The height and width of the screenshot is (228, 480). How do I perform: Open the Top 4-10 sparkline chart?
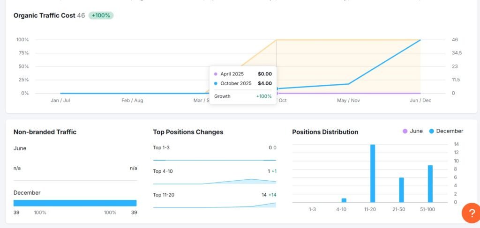214,181
